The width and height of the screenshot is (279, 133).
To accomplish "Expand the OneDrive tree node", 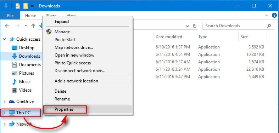I will (x=5, y=102).
